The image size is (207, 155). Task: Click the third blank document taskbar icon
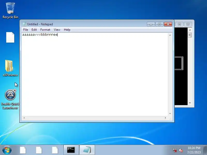pos(55,150)
